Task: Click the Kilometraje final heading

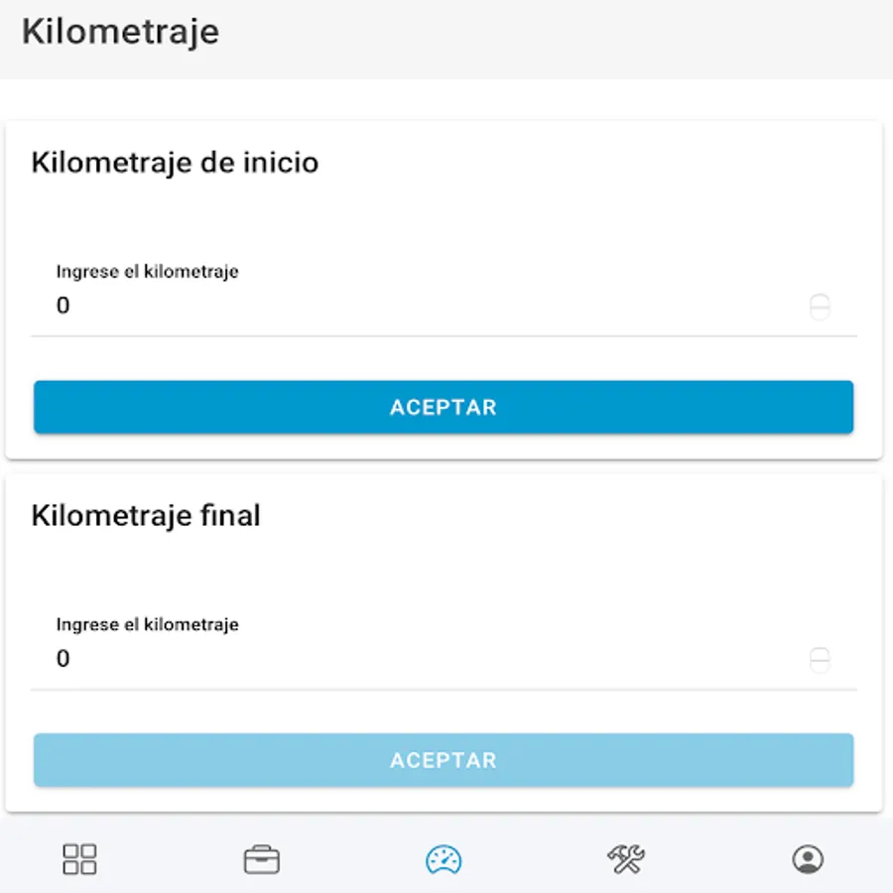Action: [x=146, y=515]
